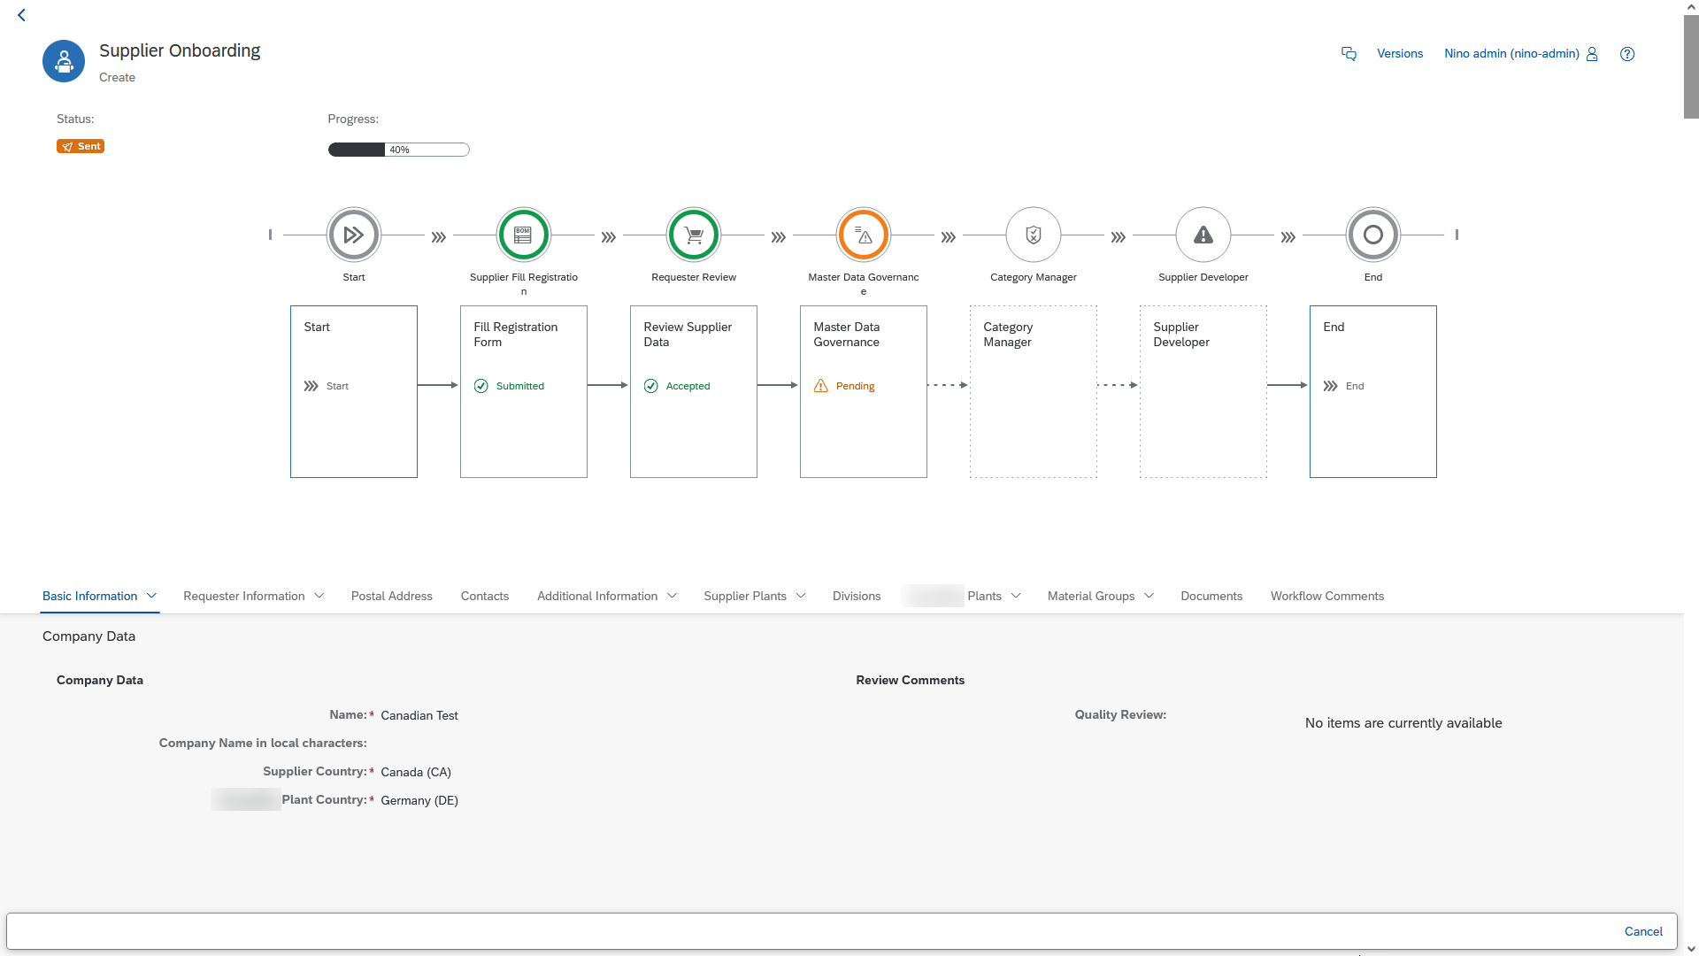The width and height of the screenshot is (1699, 956).
Task: Click the help question mark icon
Action: (1626, 54)
